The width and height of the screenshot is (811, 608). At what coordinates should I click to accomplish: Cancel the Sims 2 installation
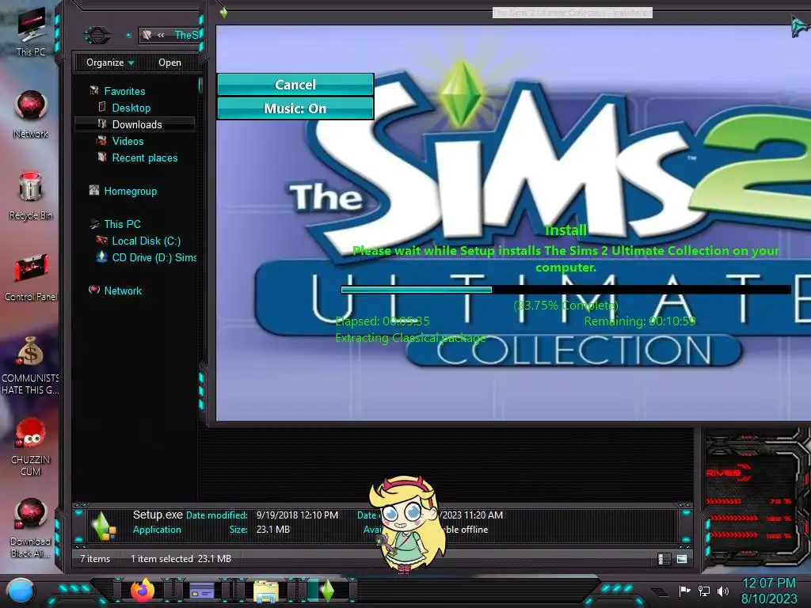(295, 85)
